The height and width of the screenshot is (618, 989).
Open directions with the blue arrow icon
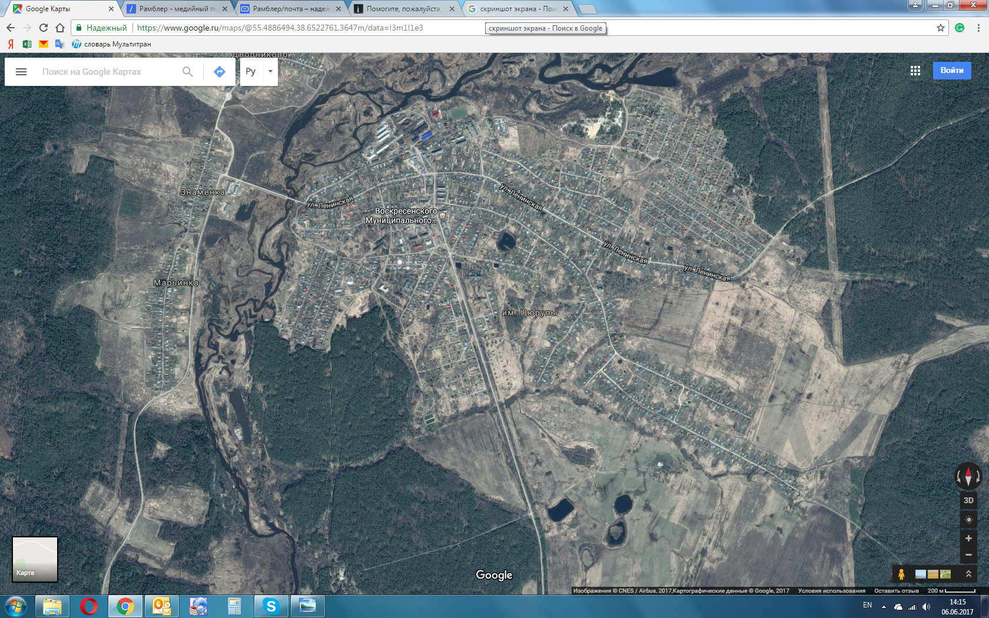click(220, 72)
